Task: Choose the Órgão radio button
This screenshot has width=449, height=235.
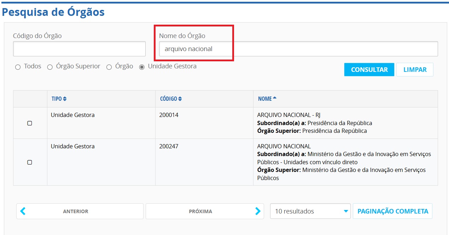Action: pyautogui.click(x=109, y=67)
